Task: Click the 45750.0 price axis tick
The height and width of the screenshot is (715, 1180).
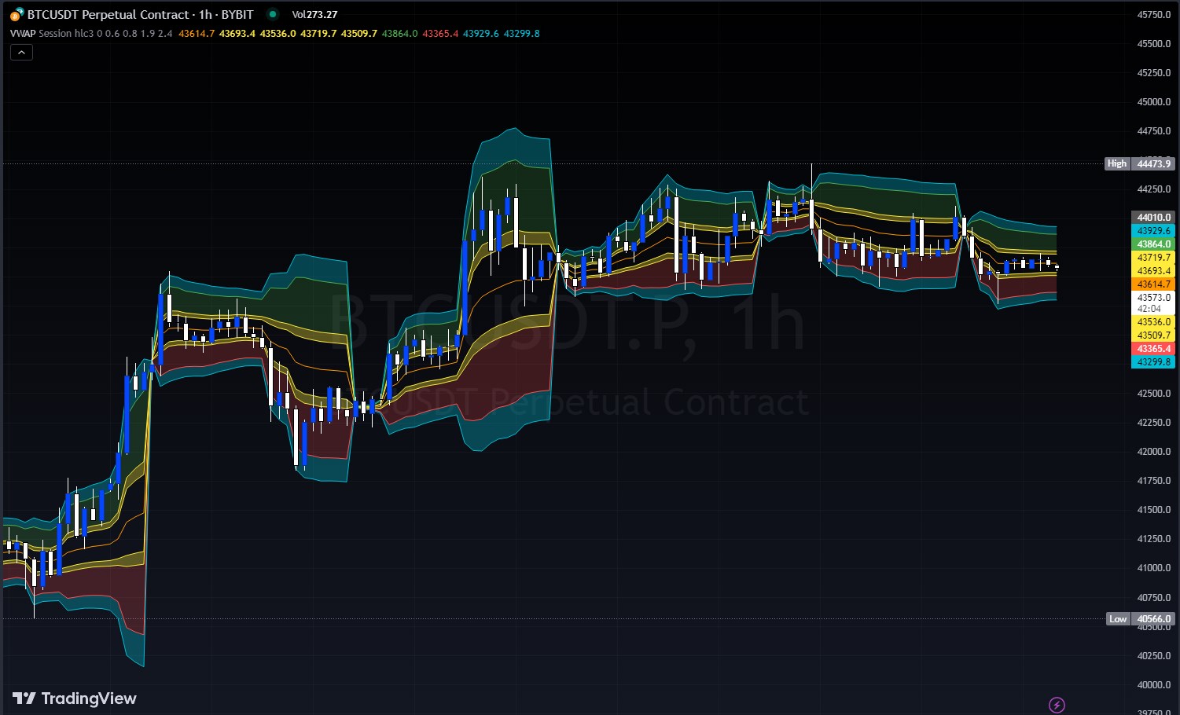Action: (1154, 15)
